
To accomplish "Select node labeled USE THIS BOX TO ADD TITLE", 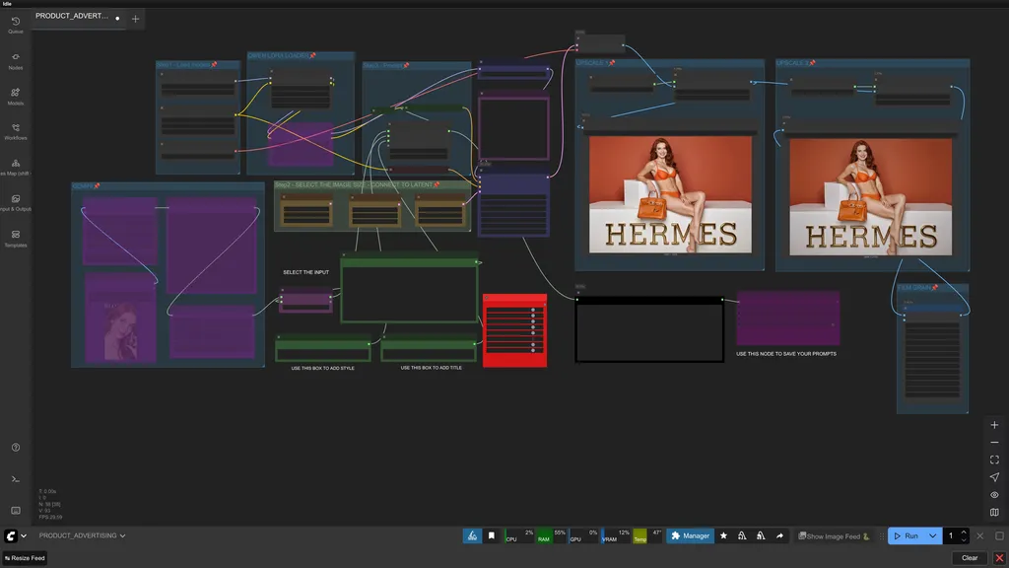I will [430, 348].
